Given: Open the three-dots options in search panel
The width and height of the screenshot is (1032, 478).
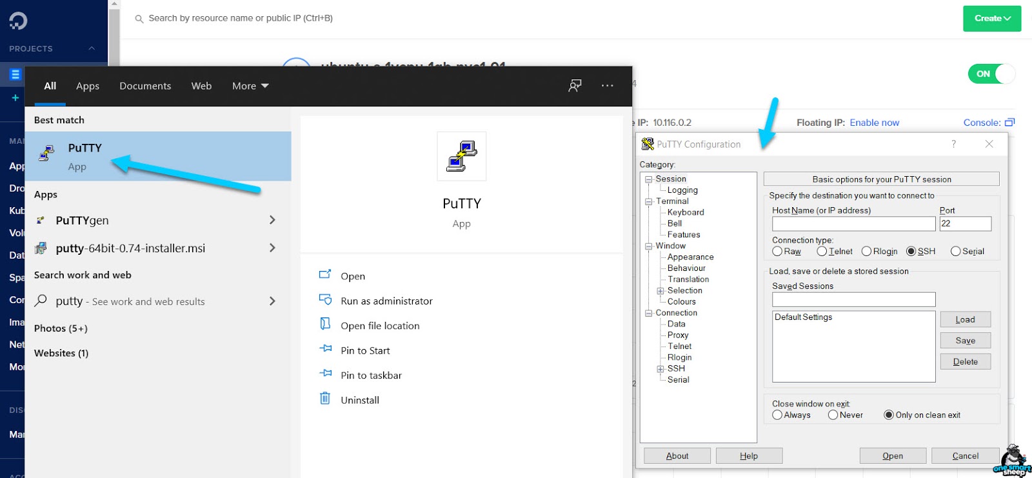Looking at the screenshot, I should click(607, 86).
